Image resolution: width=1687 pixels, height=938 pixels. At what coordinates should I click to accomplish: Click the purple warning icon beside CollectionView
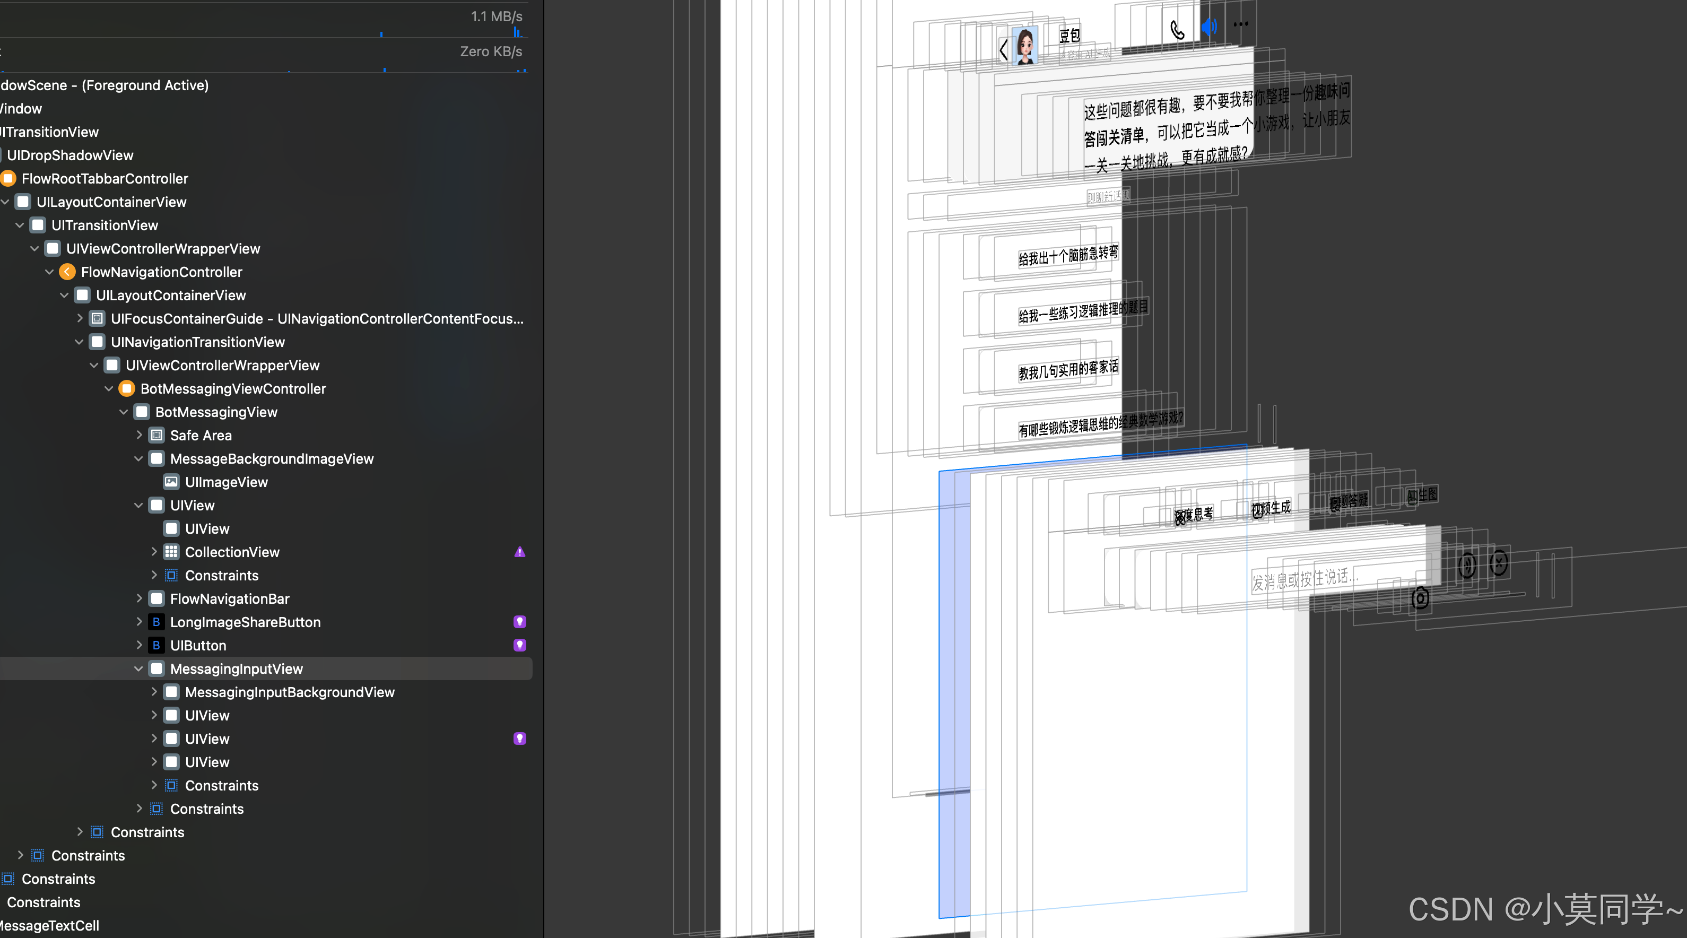519,552
